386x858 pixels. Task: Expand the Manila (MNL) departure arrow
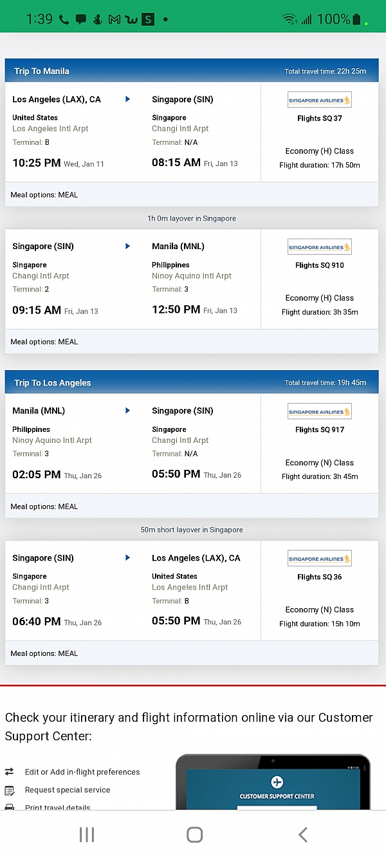pos(127,410)
